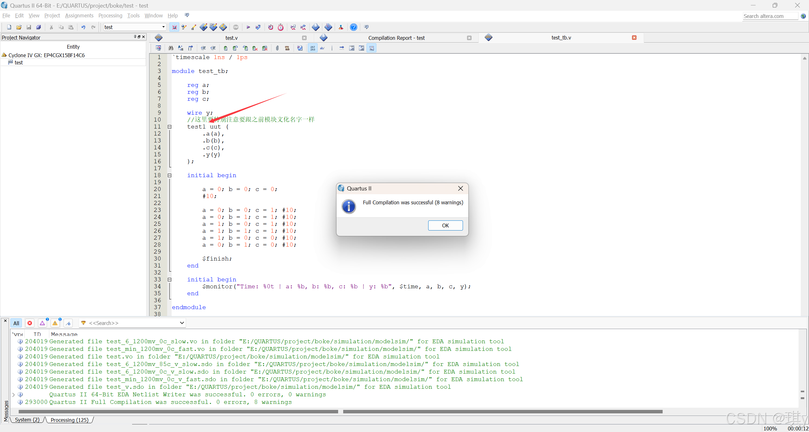Collapse the testl uut block at line 11

pyautogui.click(x=169, y=127)
